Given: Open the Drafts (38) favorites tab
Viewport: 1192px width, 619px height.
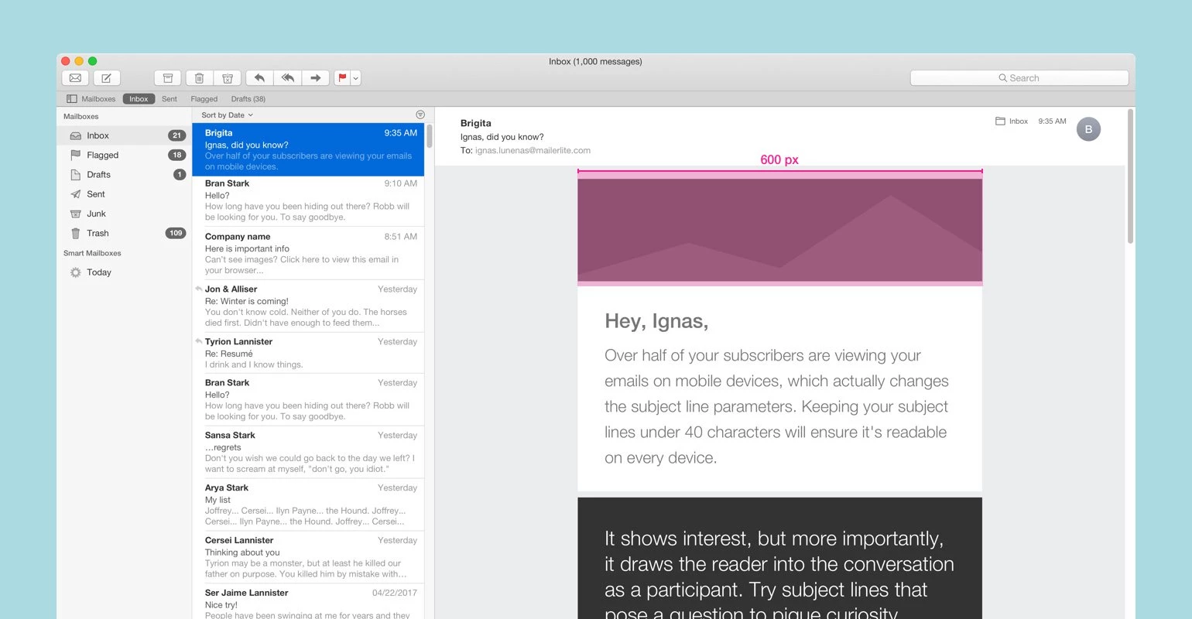Looking at the screenshot, I should pos(248,99).
